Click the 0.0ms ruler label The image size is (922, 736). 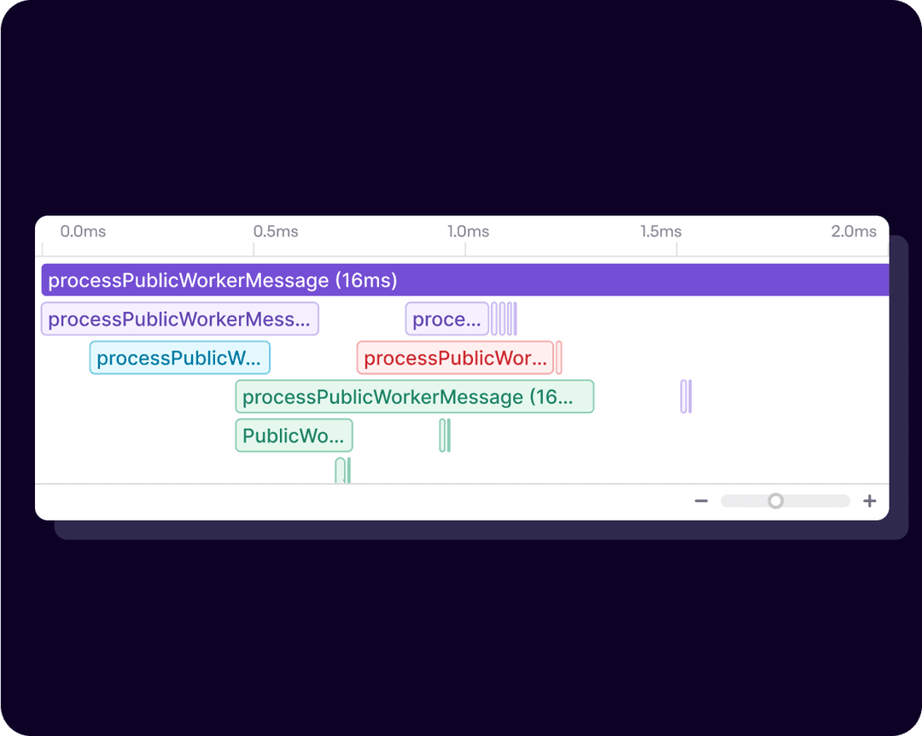point(83,231)
